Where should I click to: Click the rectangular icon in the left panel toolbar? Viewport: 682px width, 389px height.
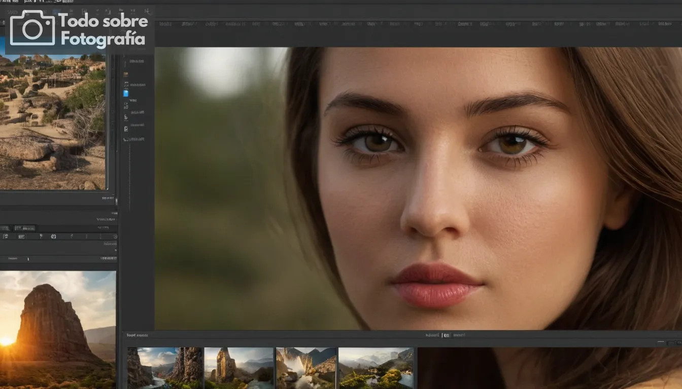tap(21, 237)
